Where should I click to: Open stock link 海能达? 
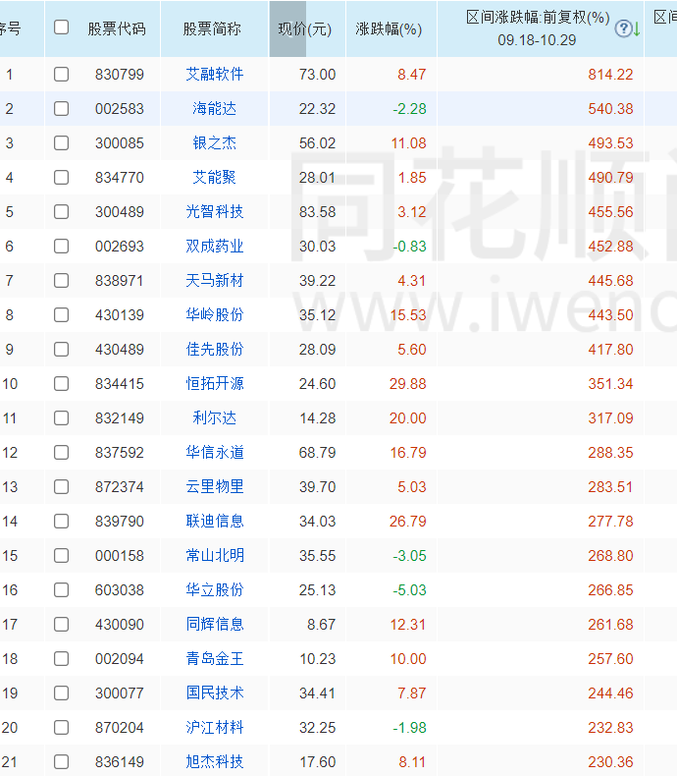click(x=215, y=108)
